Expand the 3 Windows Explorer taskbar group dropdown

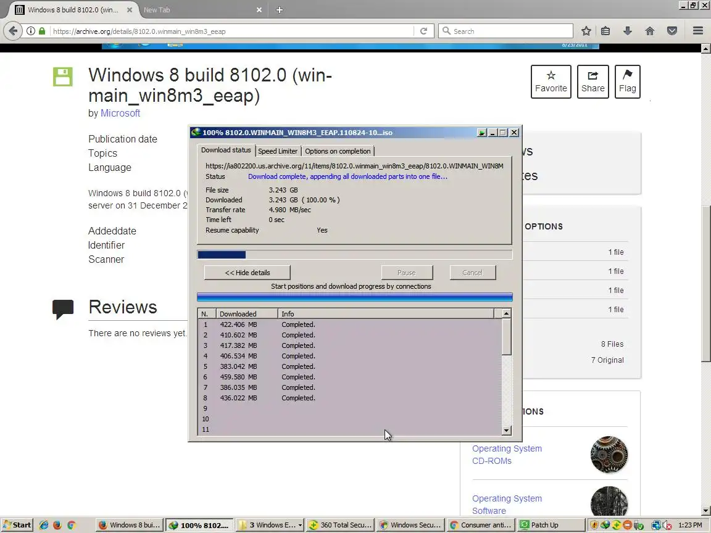(x=300, y=526)
